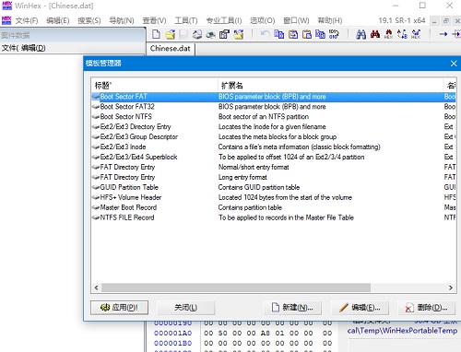Sort by the 标题 column header
Screen dimensions: 461x352
pos(154,85)
